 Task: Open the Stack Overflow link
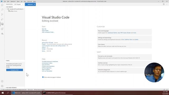click(x=46, y=69)
